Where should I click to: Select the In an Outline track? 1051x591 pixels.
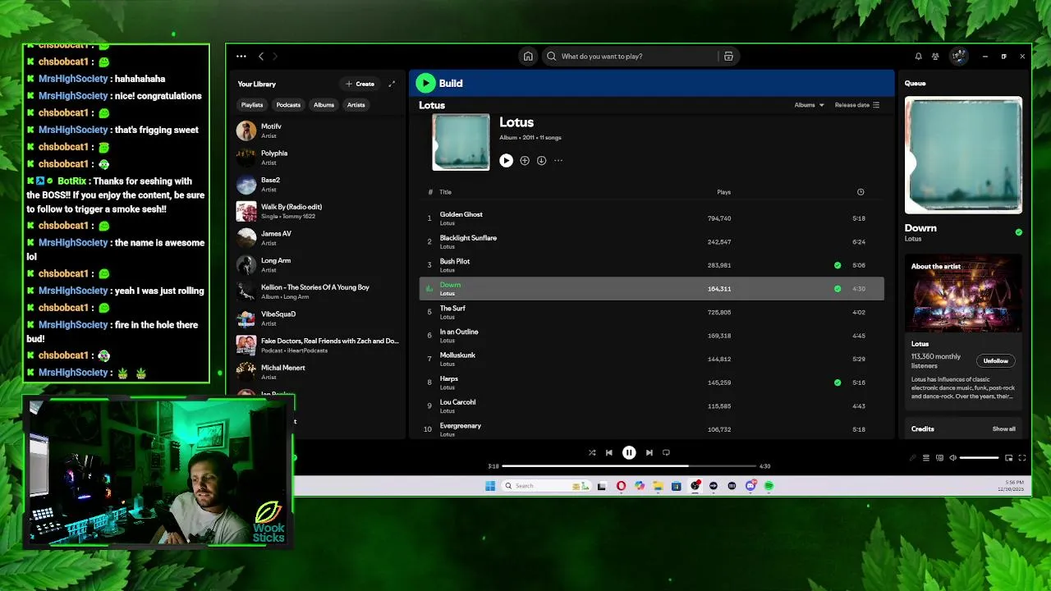click(x=651, y=336)
